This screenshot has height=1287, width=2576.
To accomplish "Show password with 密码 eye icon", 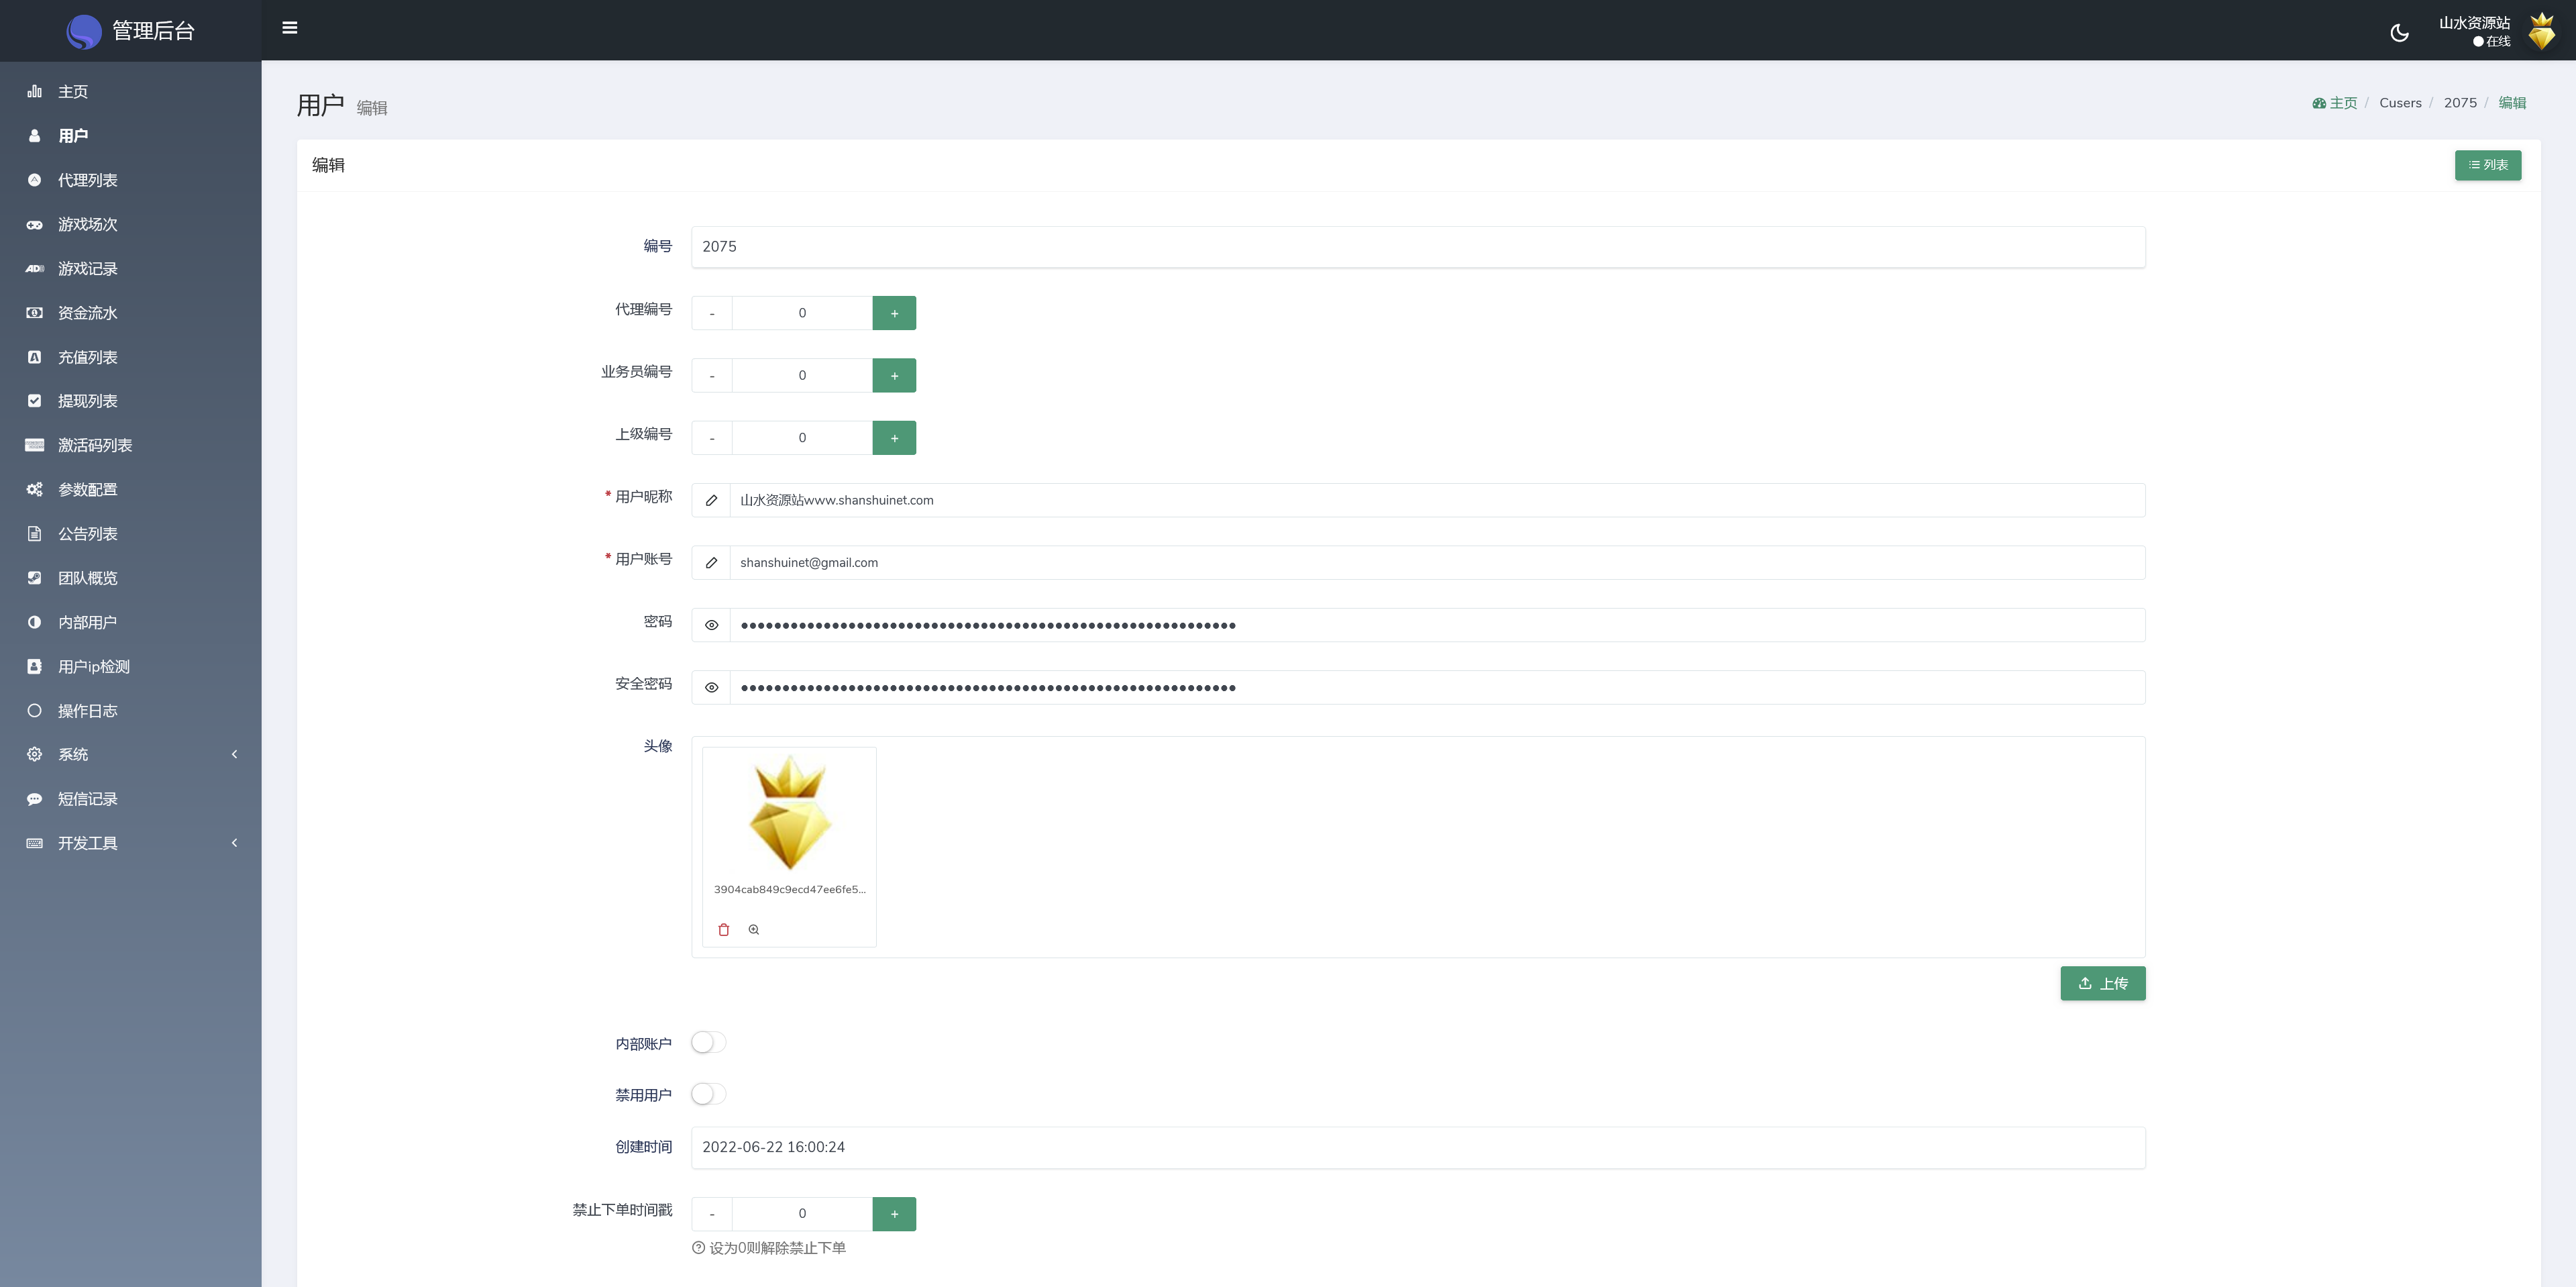I will point(711,625).
